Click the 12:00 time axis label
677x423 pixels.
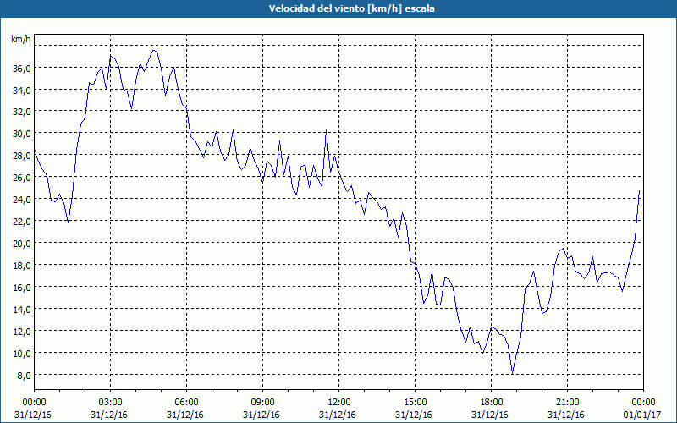pos(339,403)
